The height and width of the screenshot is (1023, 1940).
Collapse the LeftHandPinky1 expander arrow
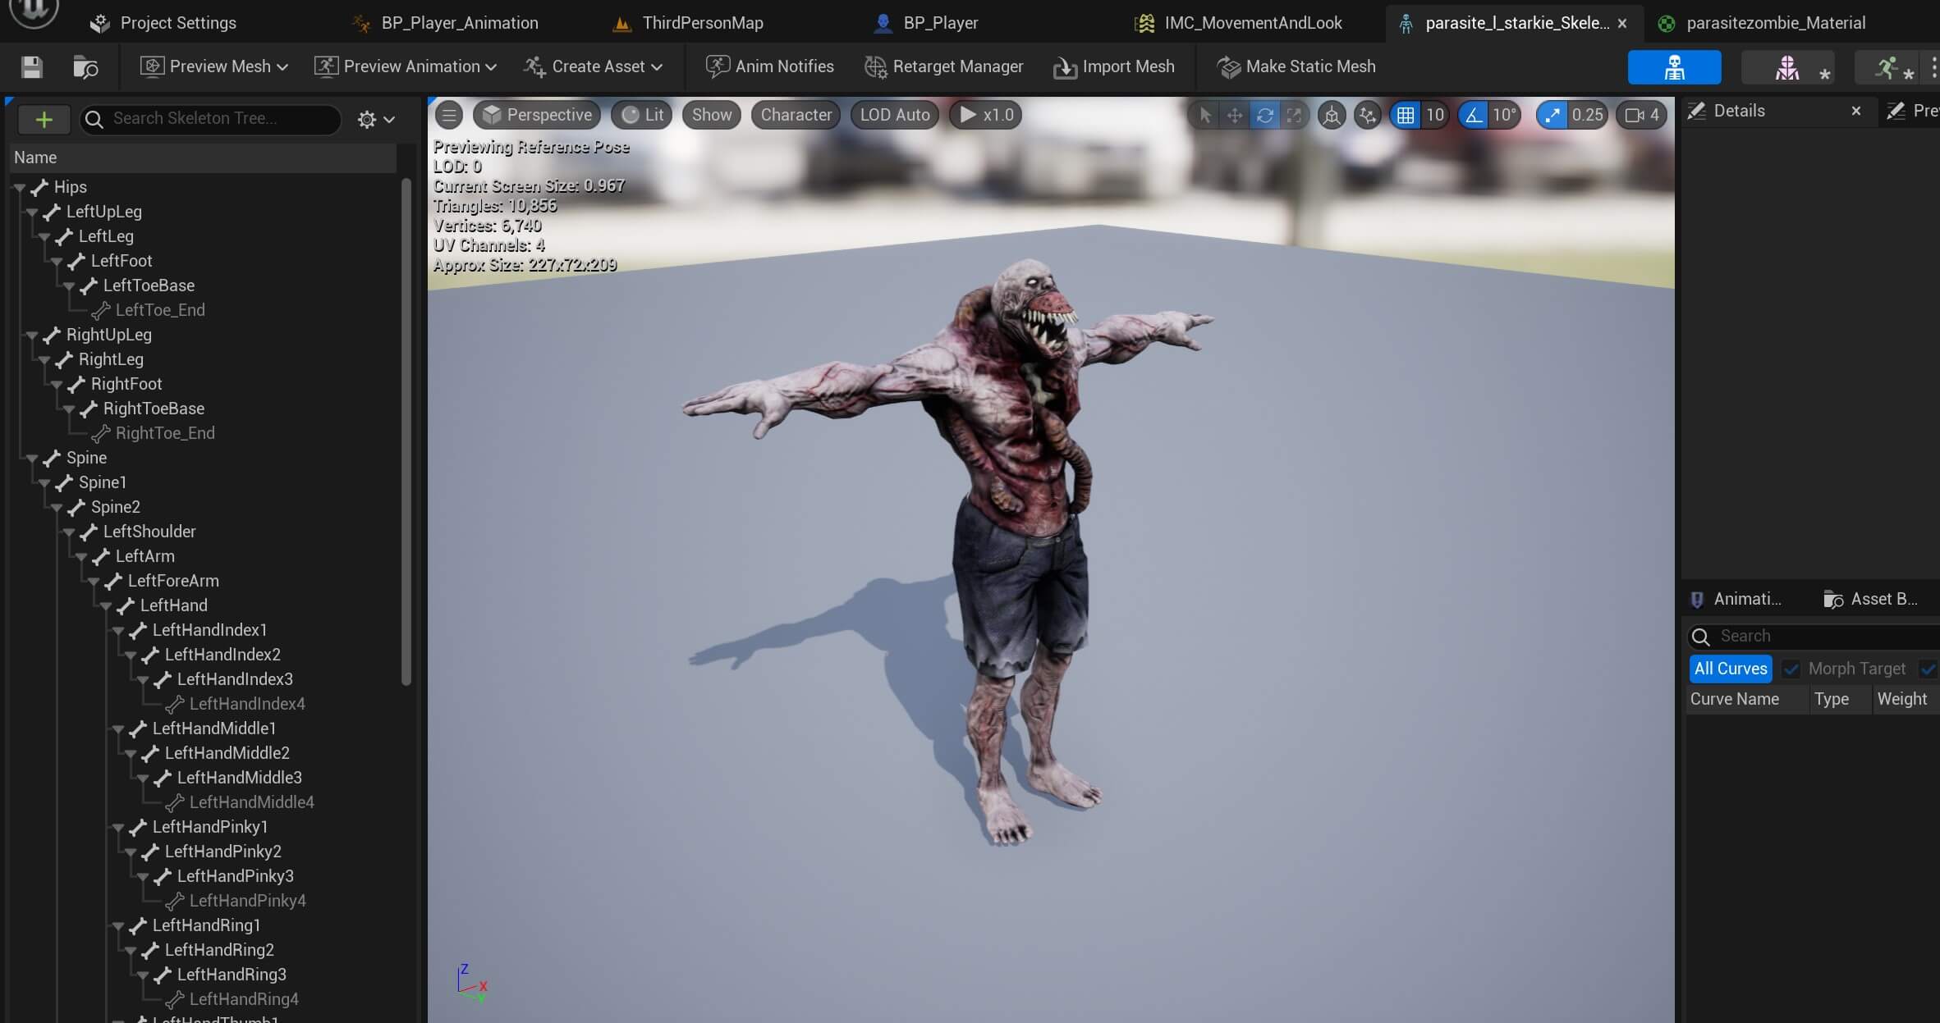click(118, 828)
